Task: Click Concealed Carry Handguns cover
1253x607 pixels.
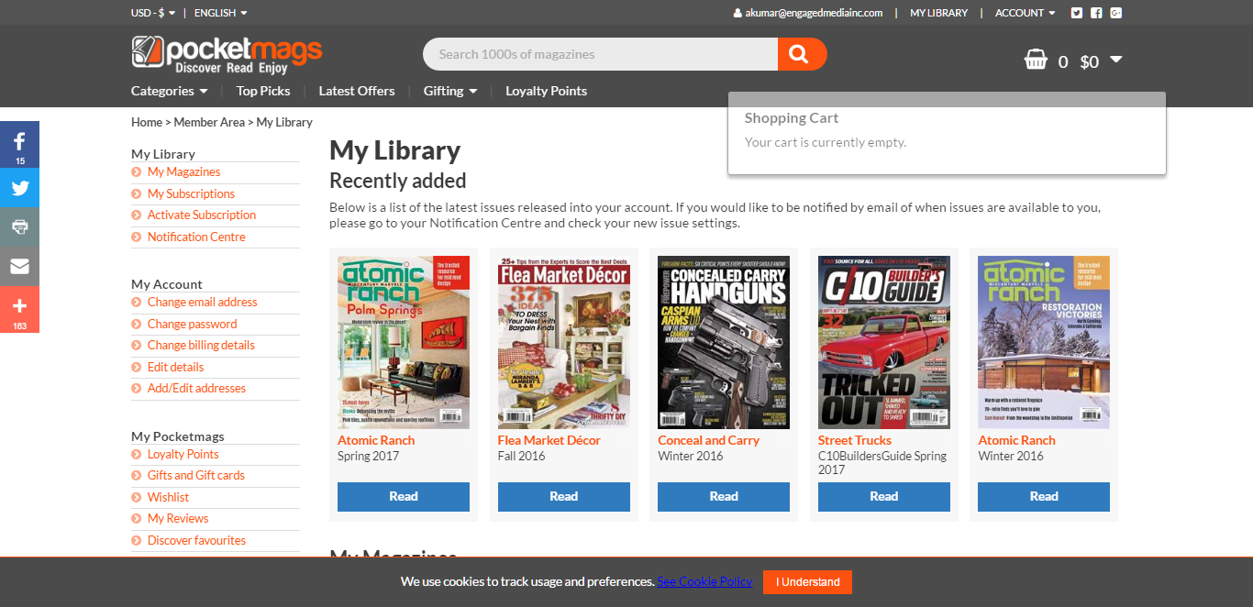Action: click(x=724, y=342)
